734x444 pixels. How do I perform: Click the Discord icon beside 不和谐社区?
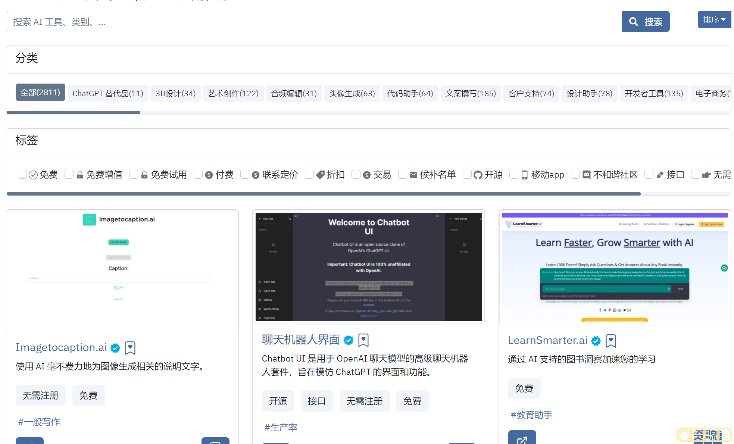(587, 175)
